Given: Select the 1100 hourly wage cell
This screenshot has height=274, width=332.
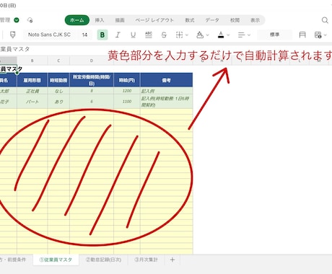Looking at the screenshot, I should click(x=127, y=102).
